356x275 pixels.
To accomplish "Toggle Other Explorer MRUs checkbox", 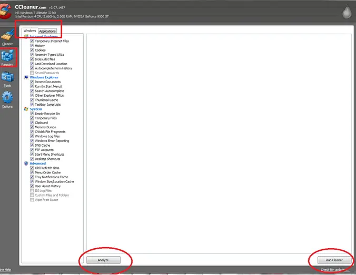I will pyautogui.click(x=32, y=96).
